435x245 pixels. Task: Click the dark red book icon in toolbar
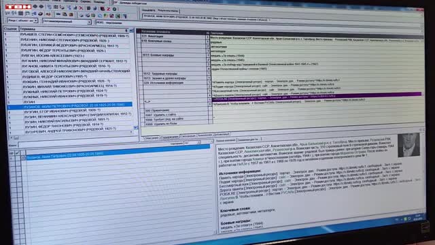tap(102, 9)
